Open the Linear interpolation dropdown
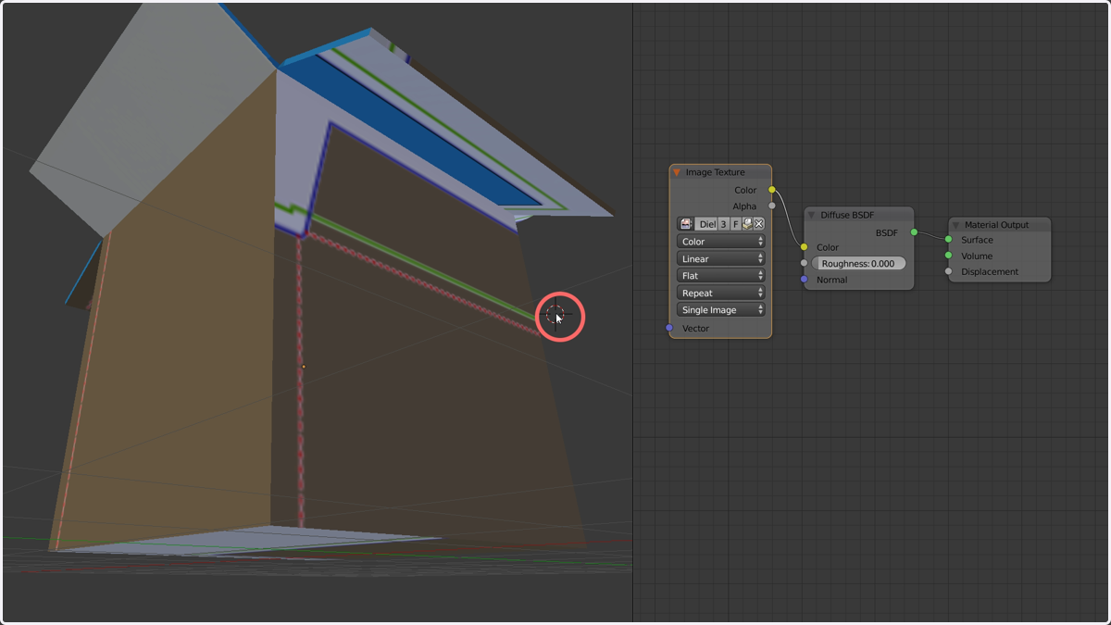Viewport: 1111px width, 625px height. tap(721, 259)
